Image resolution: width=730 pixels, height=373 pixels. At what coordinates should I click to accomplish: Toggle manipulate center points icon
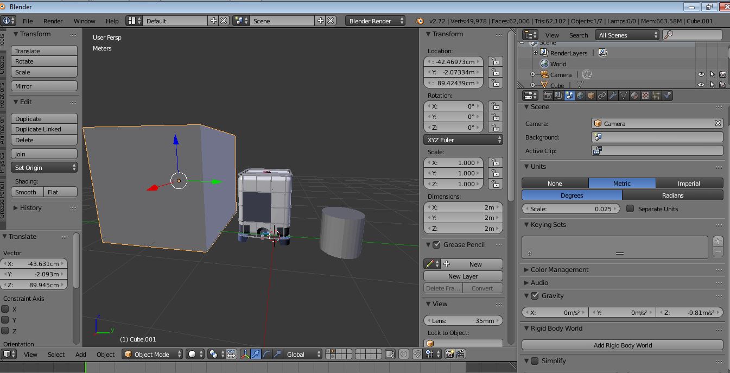click(x=231, y=354)
